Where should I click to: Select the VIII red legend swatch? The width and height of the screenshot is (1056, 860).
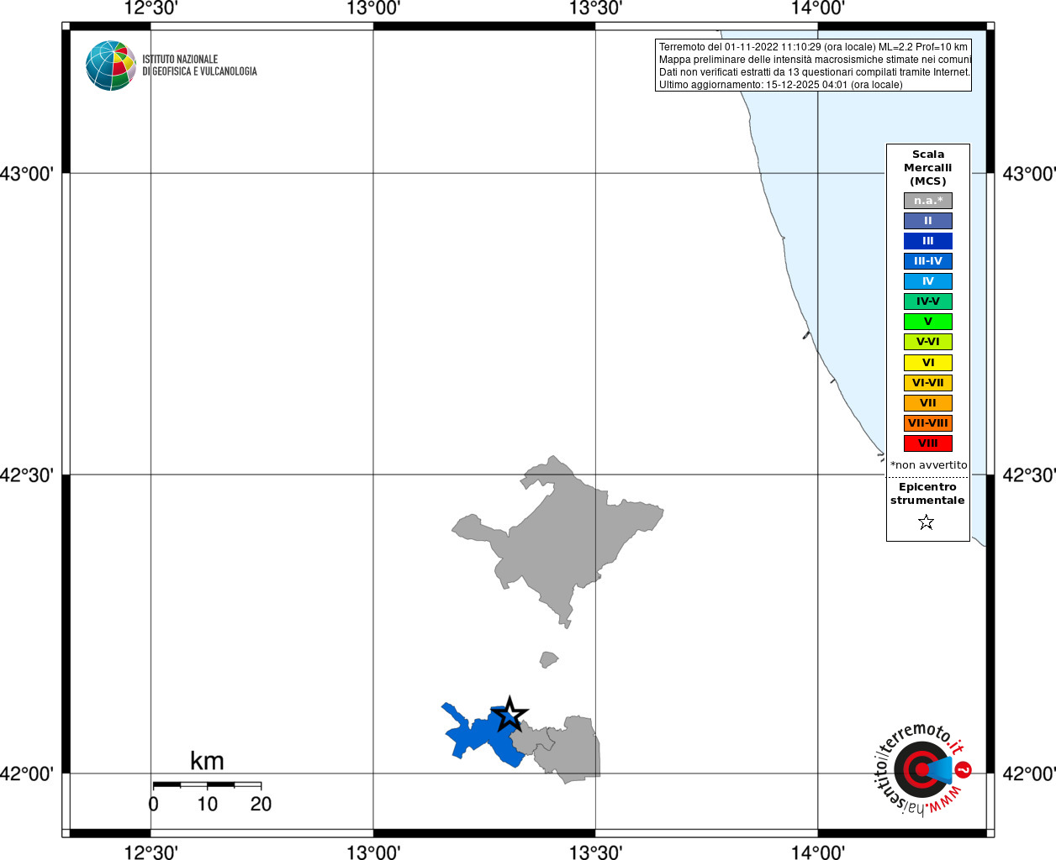click(x=928, y=443)
